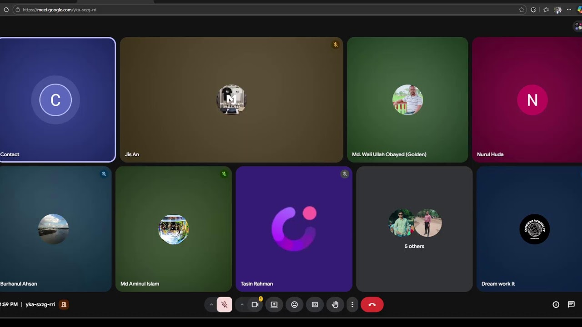
Task: Click the Burhanul Ahsan name label
Action: tap(19, 284)
